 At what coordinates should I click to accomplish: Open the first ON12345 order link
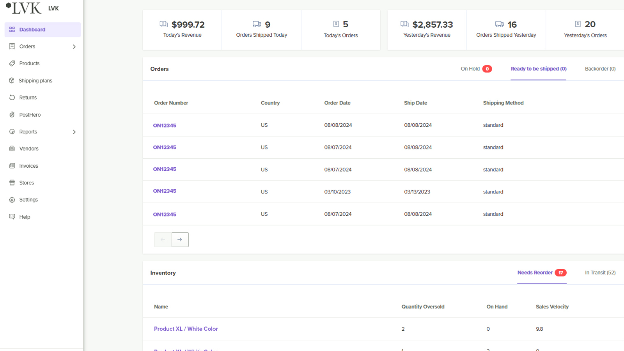point(165,126)
